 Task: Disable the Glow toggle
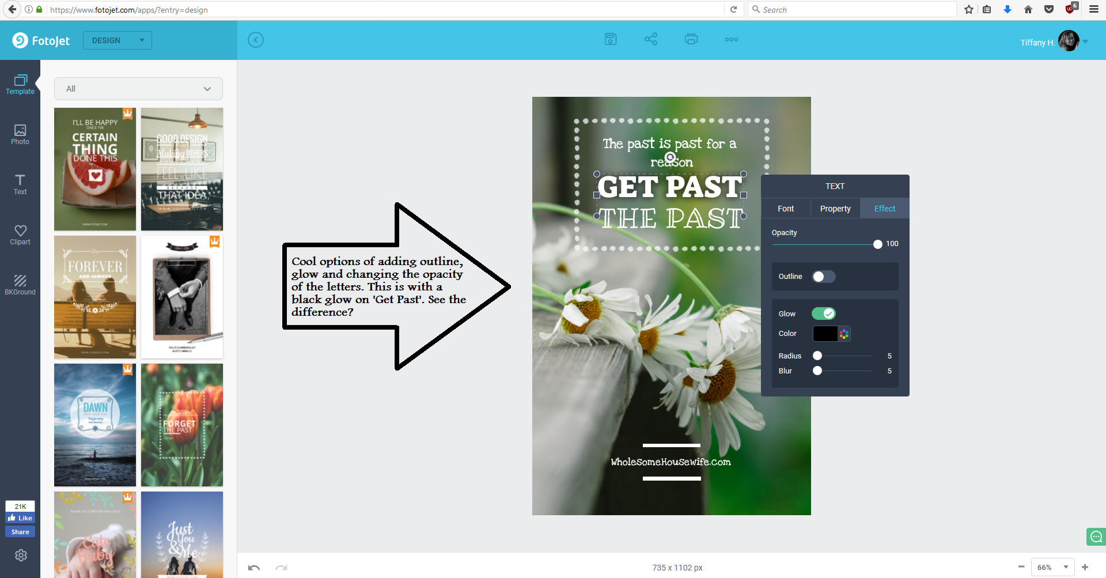click(824, 313)
